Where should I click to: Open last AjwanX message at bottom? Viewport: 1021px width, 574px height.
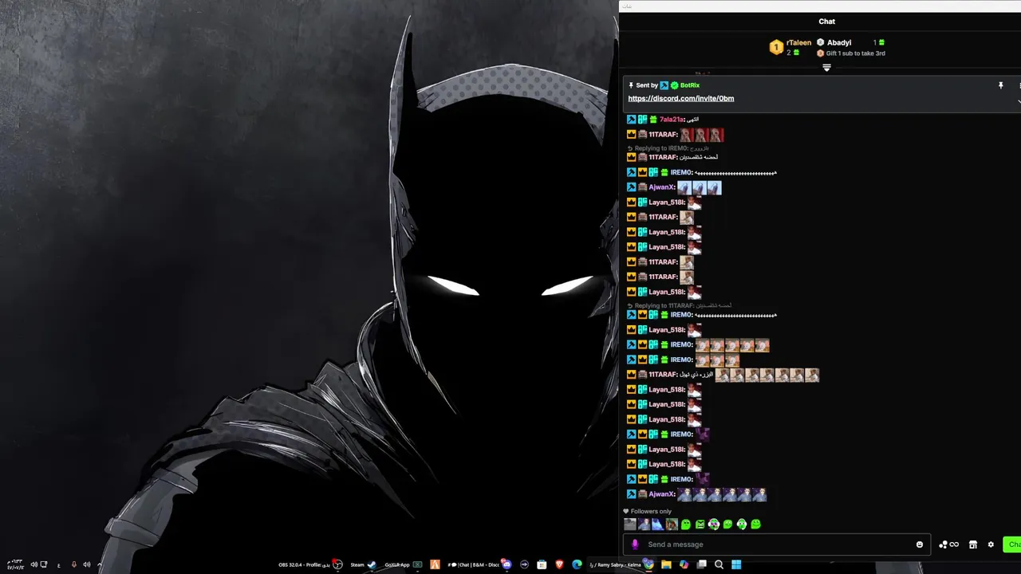click(696, 494)
